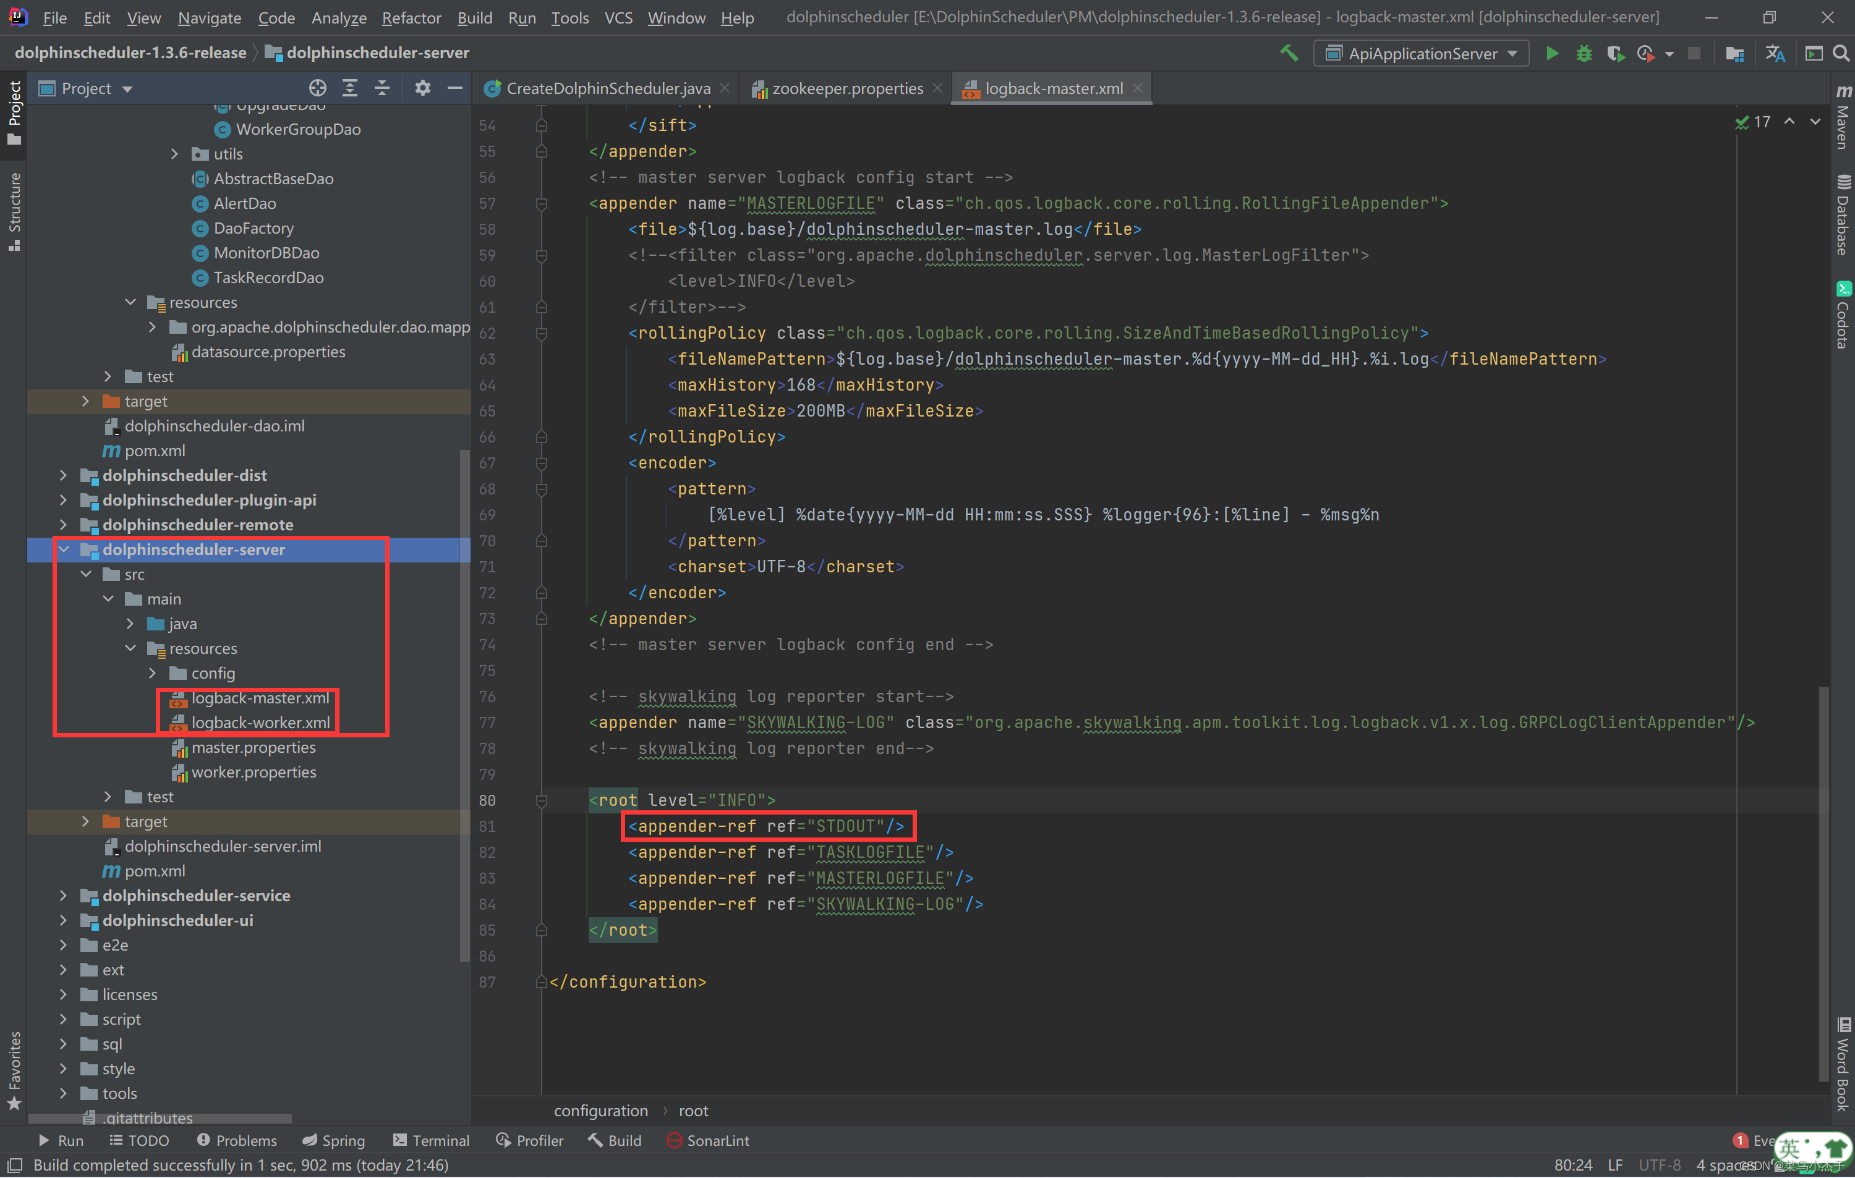Image resolution: width=1855 pixels, height=1178 pixels.
Task: Click the Build project hammer icon
Action: click(x=1289, y=53)
